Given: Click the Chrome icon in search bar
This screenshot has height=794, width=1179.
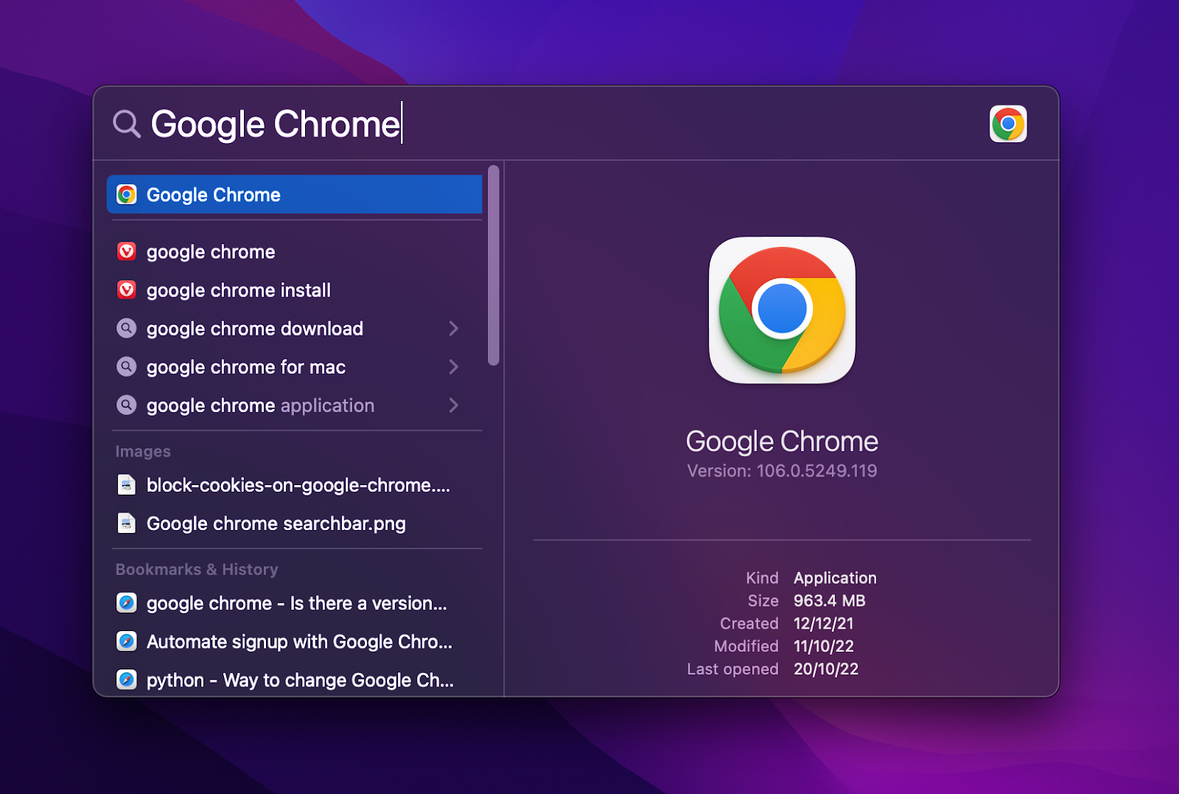Looking at the screenshot, I should click(x=1008, y=124).
